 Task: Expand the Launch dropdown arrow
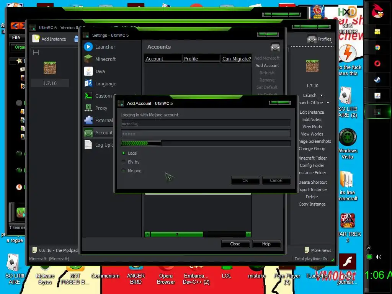321,95
